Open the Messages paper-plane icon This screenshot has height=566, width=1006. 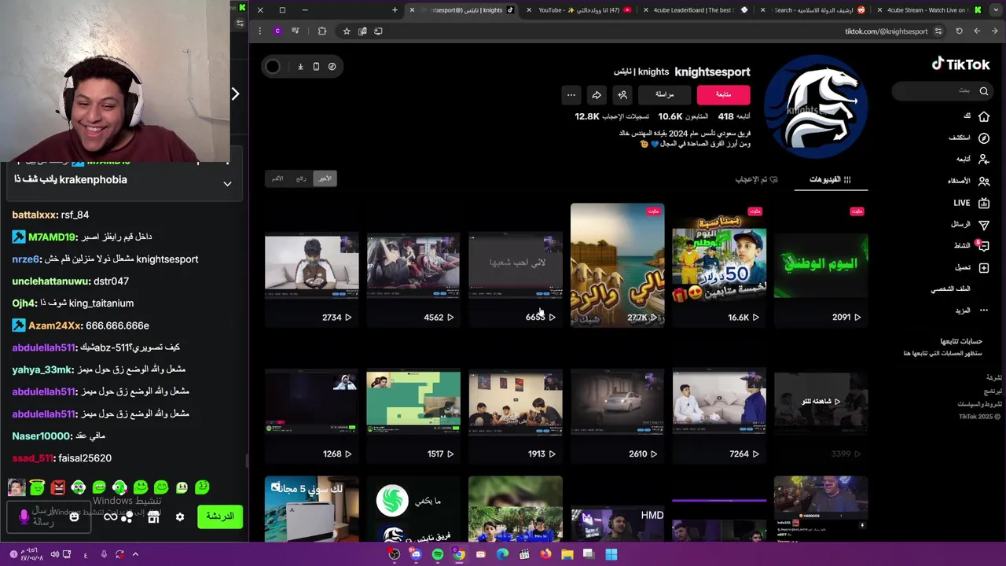tap(984, 224)
